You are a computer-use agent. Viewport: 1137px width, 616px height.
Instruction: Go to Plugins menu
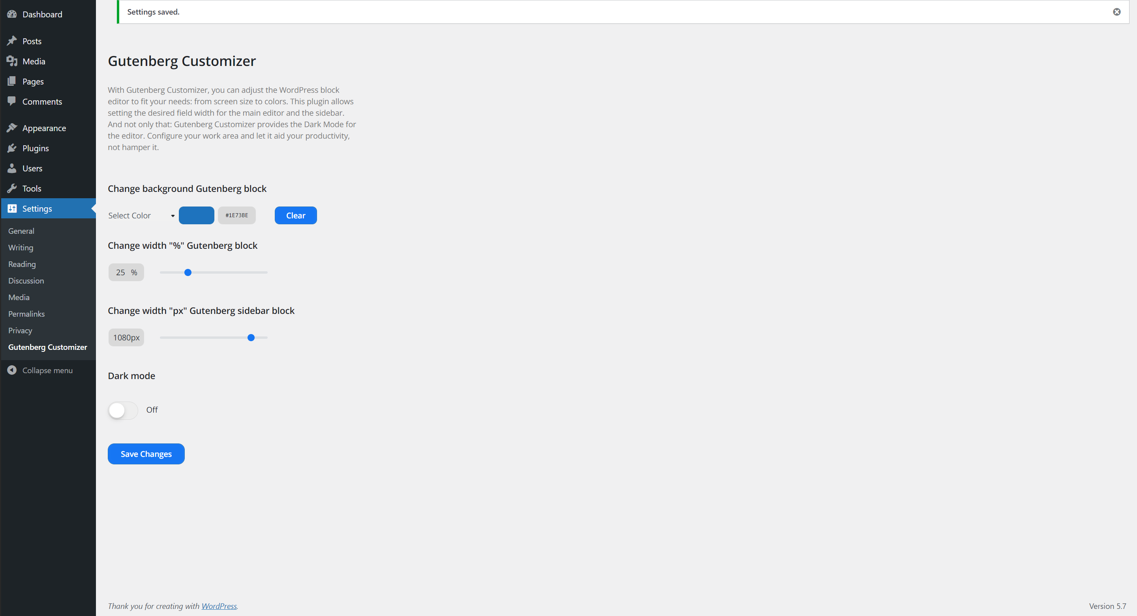point(36,148)
